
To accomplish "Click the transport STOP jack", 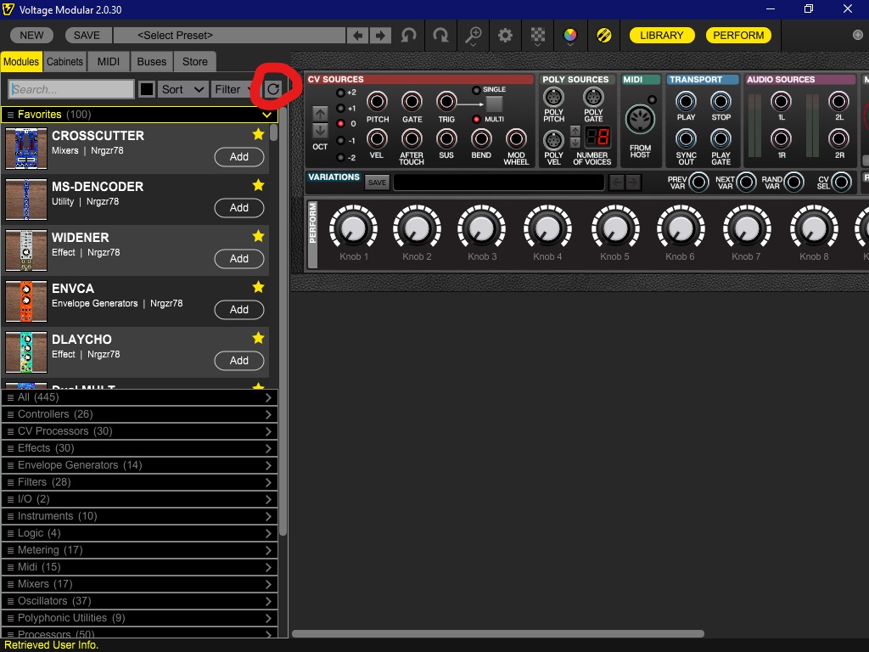I will pyautogui.click(x=720, y=102).
